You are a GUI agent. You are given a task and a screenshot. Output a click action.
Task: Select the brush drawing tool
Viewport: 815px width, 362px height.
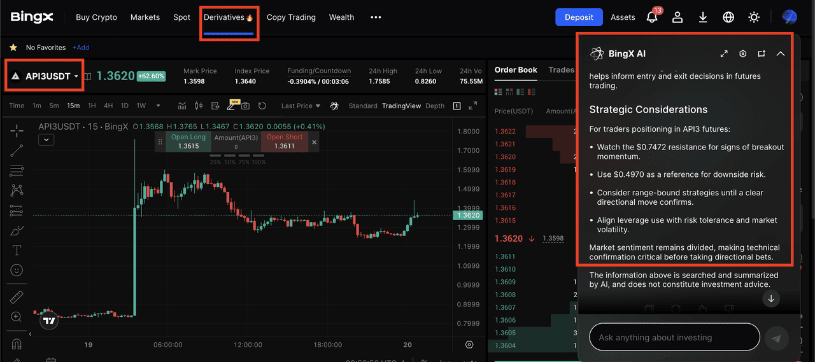pyautogui.click(x=17, y=230)
